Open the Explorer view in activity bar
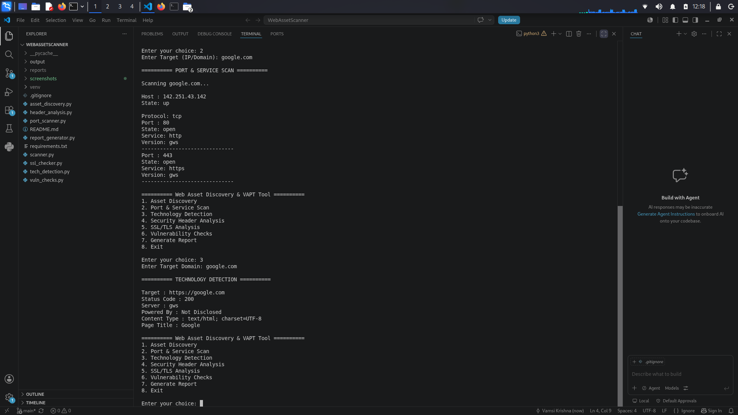738x415 pixels. click(9, 36)
